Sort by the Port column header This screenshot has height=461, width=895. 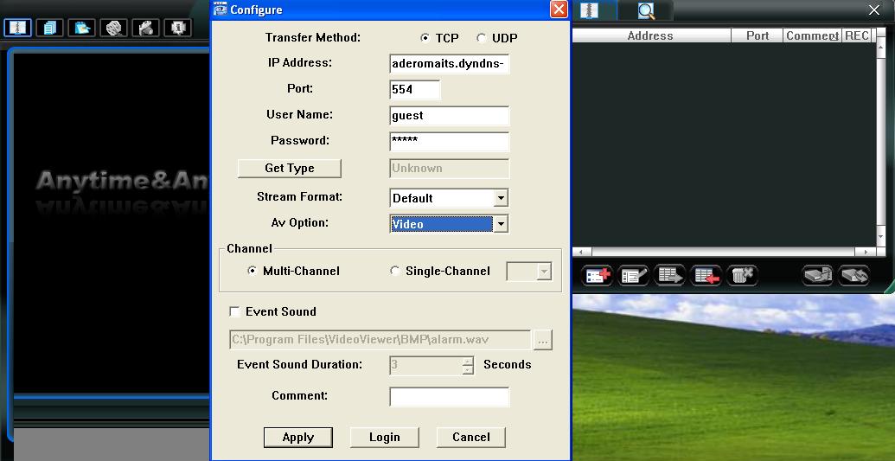pyautogui.click(x=757, y=35)
